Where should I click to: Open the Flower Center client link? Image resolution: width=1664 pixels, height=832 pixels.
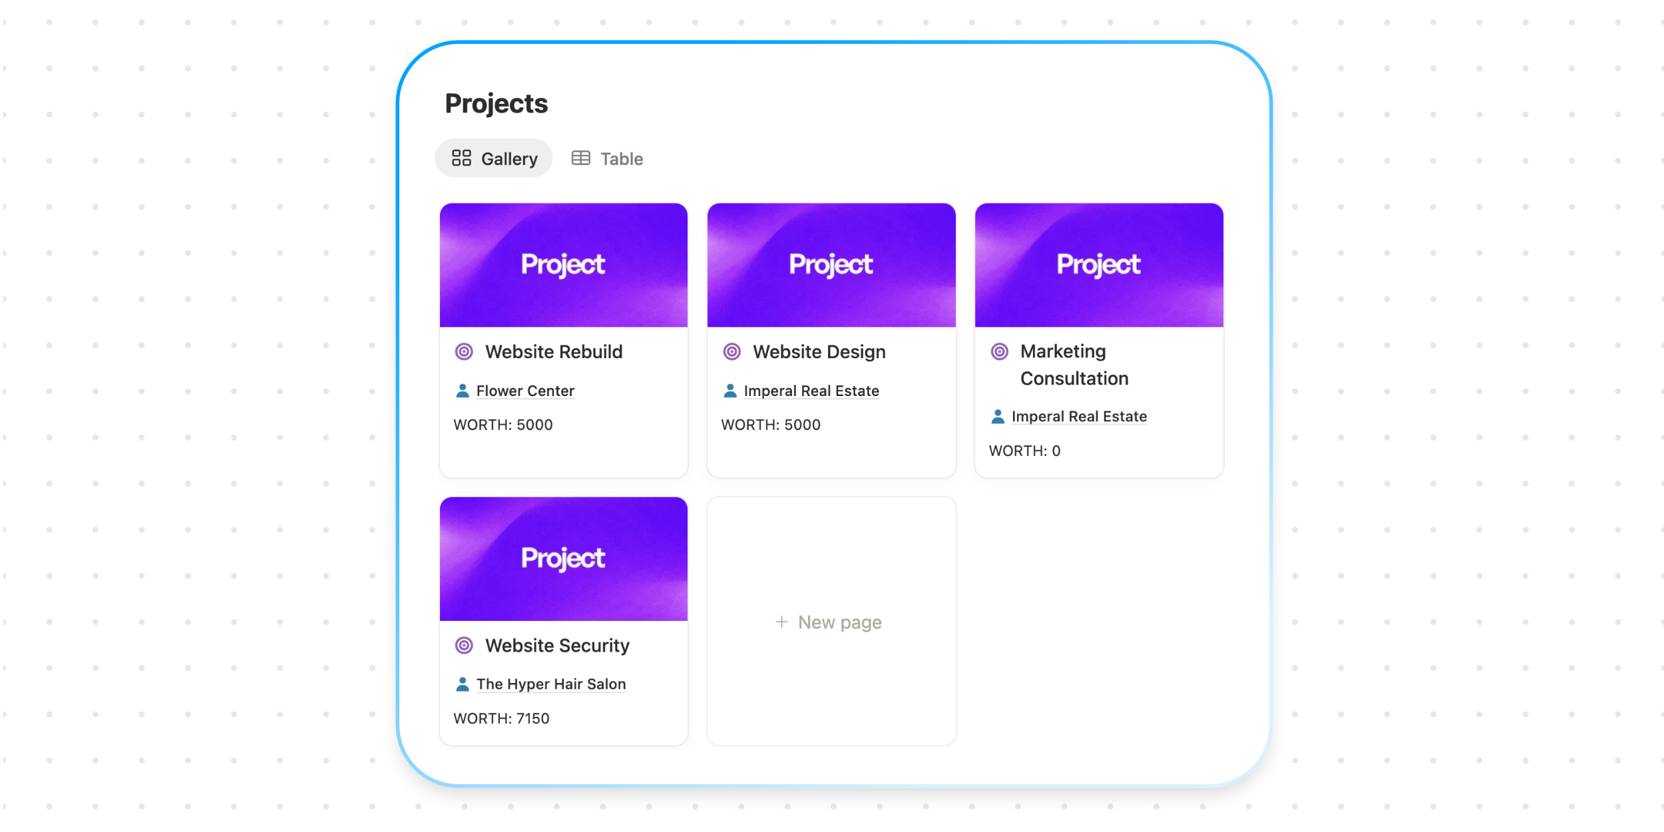coord(525,391)
